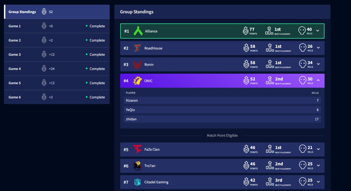Viewport: 351px width, 191px height.
Task: Click the skull kills icon in Tro7an row
Action: 302,165
